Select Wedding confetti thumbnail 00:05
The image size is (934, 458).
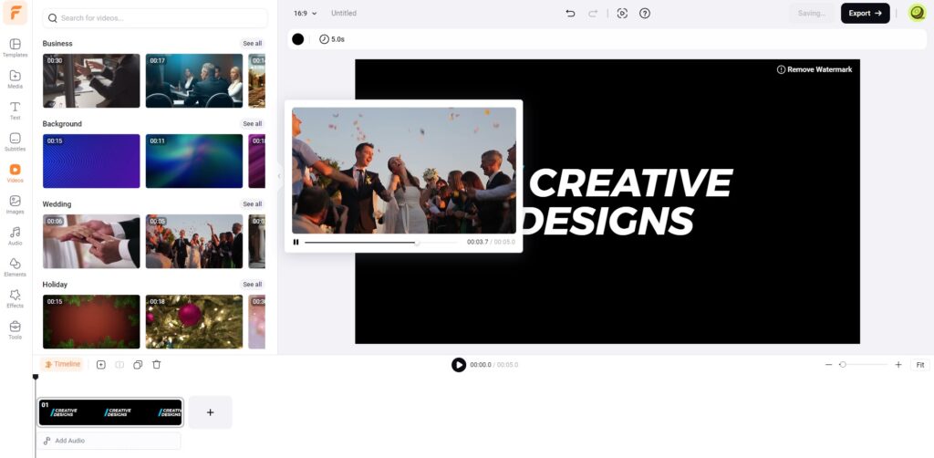pyautogui.click(x=194, y=241)
